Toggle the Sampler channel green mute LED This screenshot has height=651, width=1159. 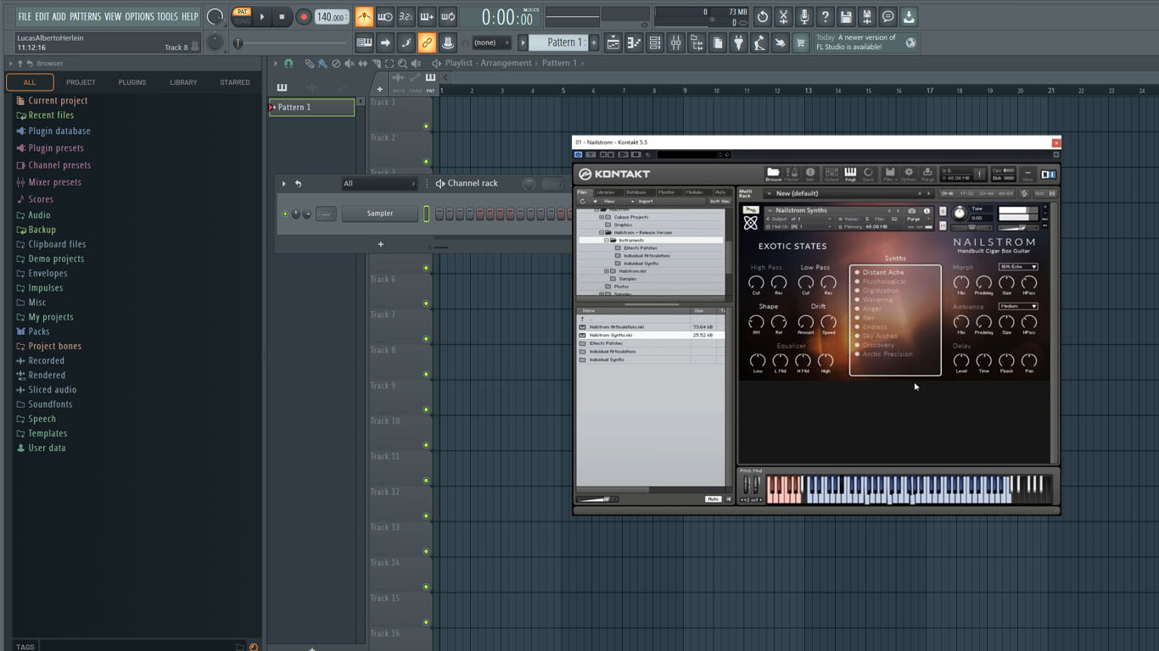tap(285, 214)
